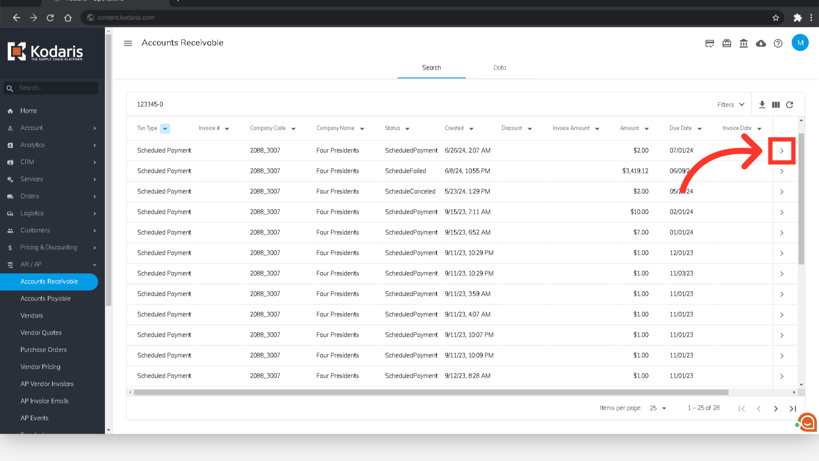Open the column chooser icon

pyautogui.click(x=776, y=105)
